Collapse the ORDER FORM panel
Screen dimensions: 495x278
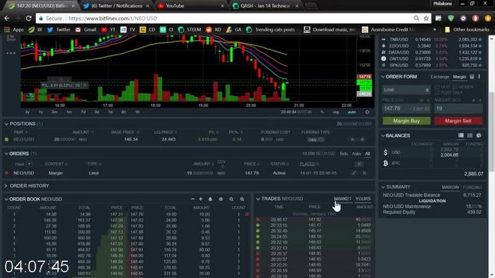click(x=383, y=77)
